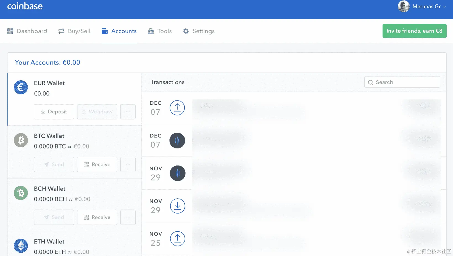The height and width of the screenshot is (256, 453).
Task: Select the EUR Wallet euro icon
Action: click(21, 87)
